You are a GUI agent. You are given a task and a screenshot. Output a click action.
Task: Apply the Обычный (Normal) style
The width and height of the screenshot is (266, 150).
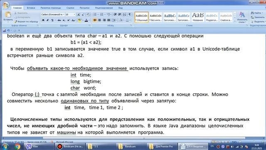pos(141,17)
